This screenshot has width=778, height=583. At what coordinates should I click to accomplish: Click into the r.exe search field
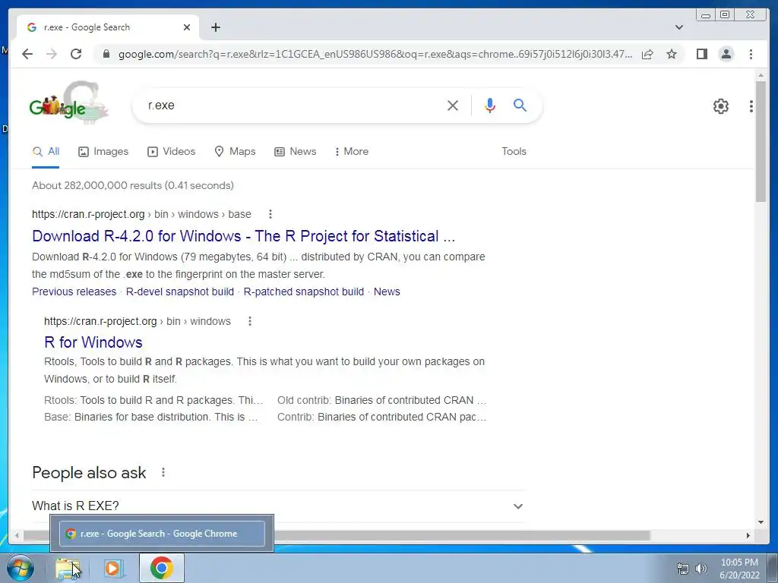pos(293,105)
